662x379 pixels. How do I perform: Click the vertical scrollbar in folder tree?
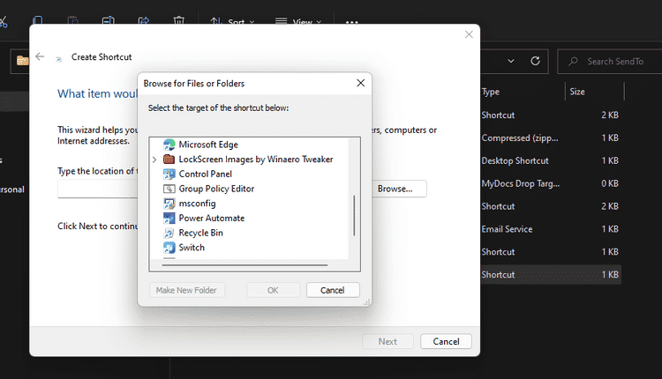coord(354,215)
